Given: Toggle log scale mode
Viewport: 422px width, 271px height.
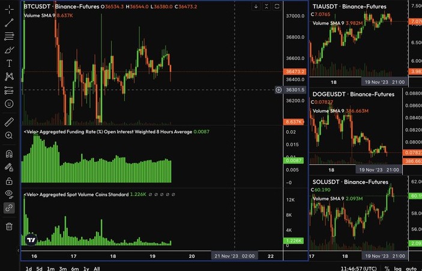Looking at the screenshot, I should [x=398, y=269].
